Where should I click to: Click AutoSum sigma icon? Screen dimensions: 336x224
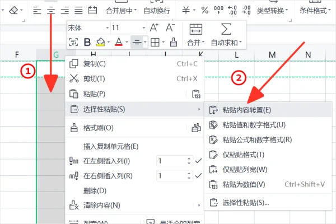pos(226,29)
